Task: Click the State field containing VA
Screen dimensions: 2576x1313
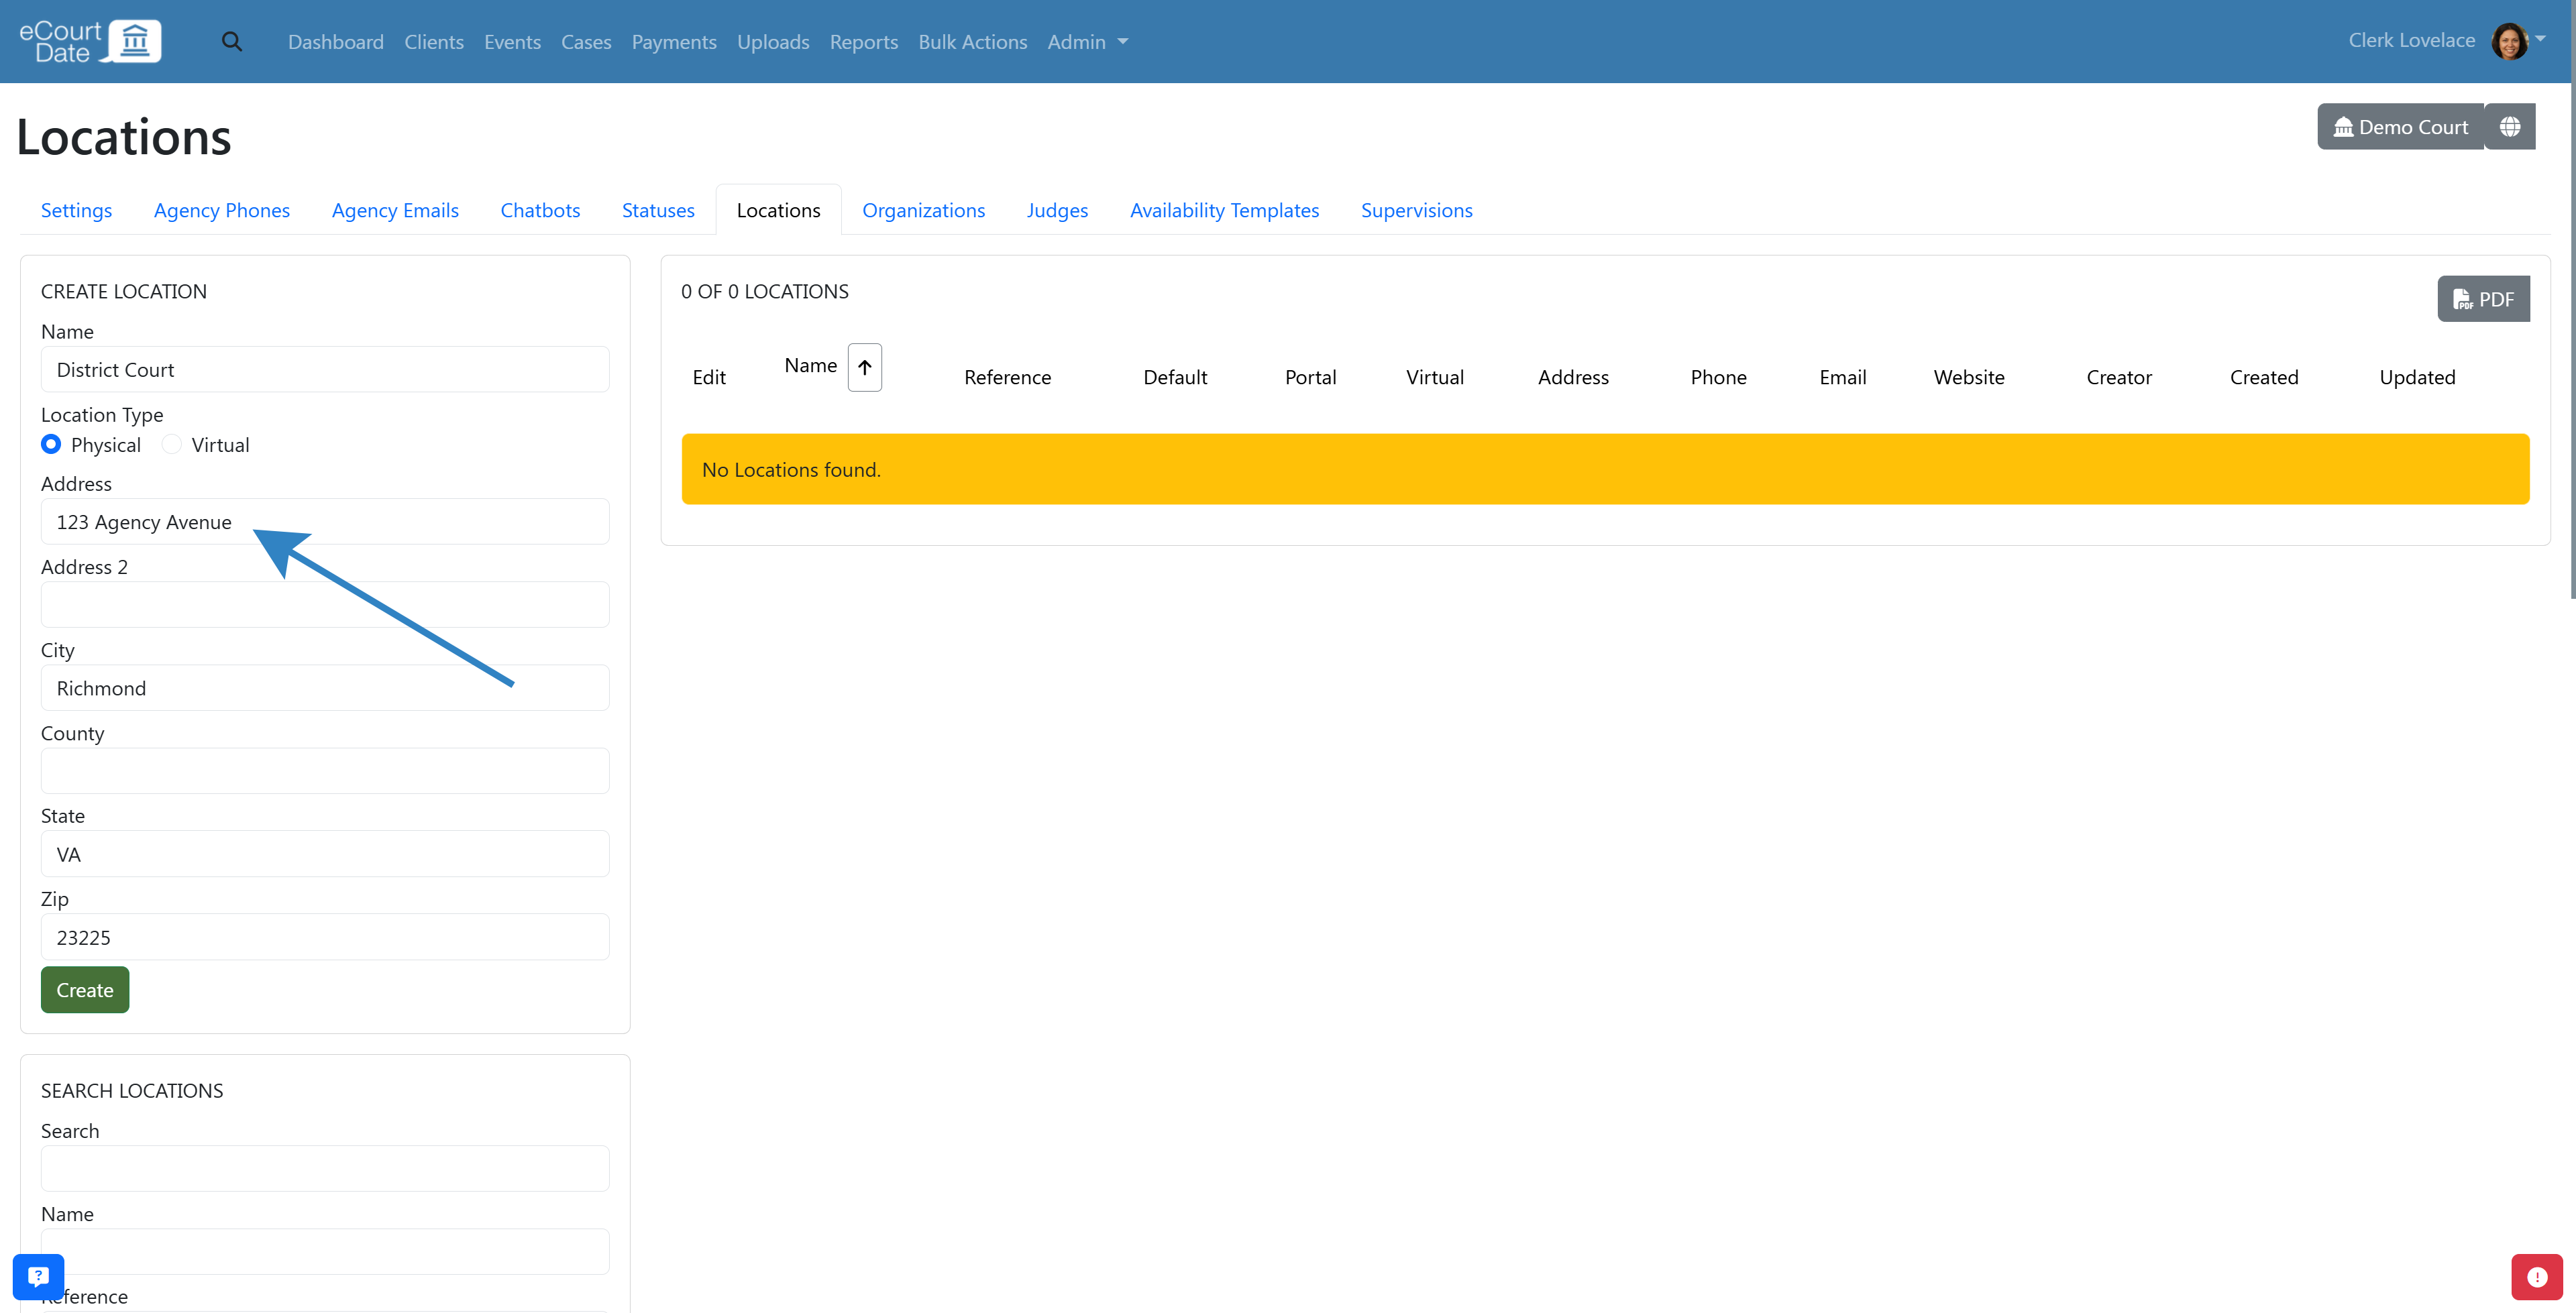Action: point(325,854)
